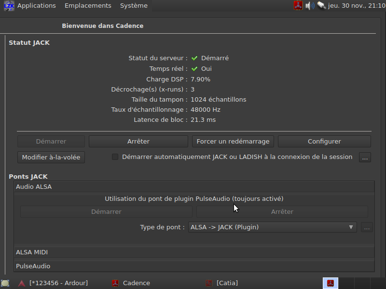Click Forcer un redémarrage
The height and width of the screenshot is (289, 386).
coord(233,142)
